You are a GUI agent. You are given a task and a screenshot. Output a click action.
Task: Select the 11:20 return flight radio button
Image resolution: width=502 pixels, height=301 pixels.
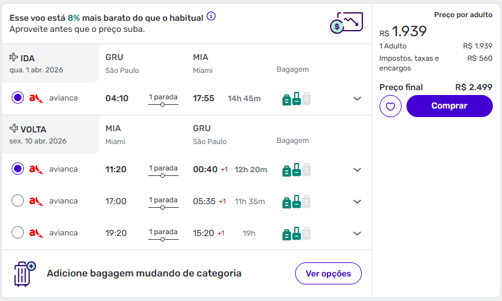(x=18, y=169)
